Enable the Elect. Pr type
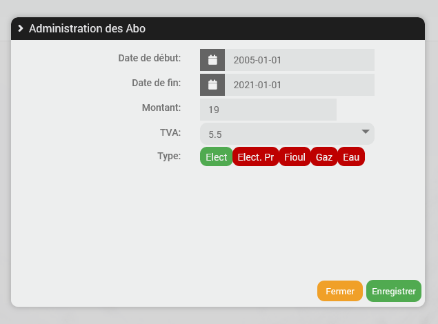438x324 pixels. click(x=255, y=157)
